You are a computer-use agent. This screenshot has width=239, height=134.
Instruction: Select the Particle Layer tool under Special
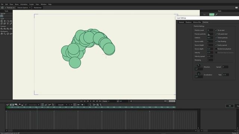[x=1, y=16]
